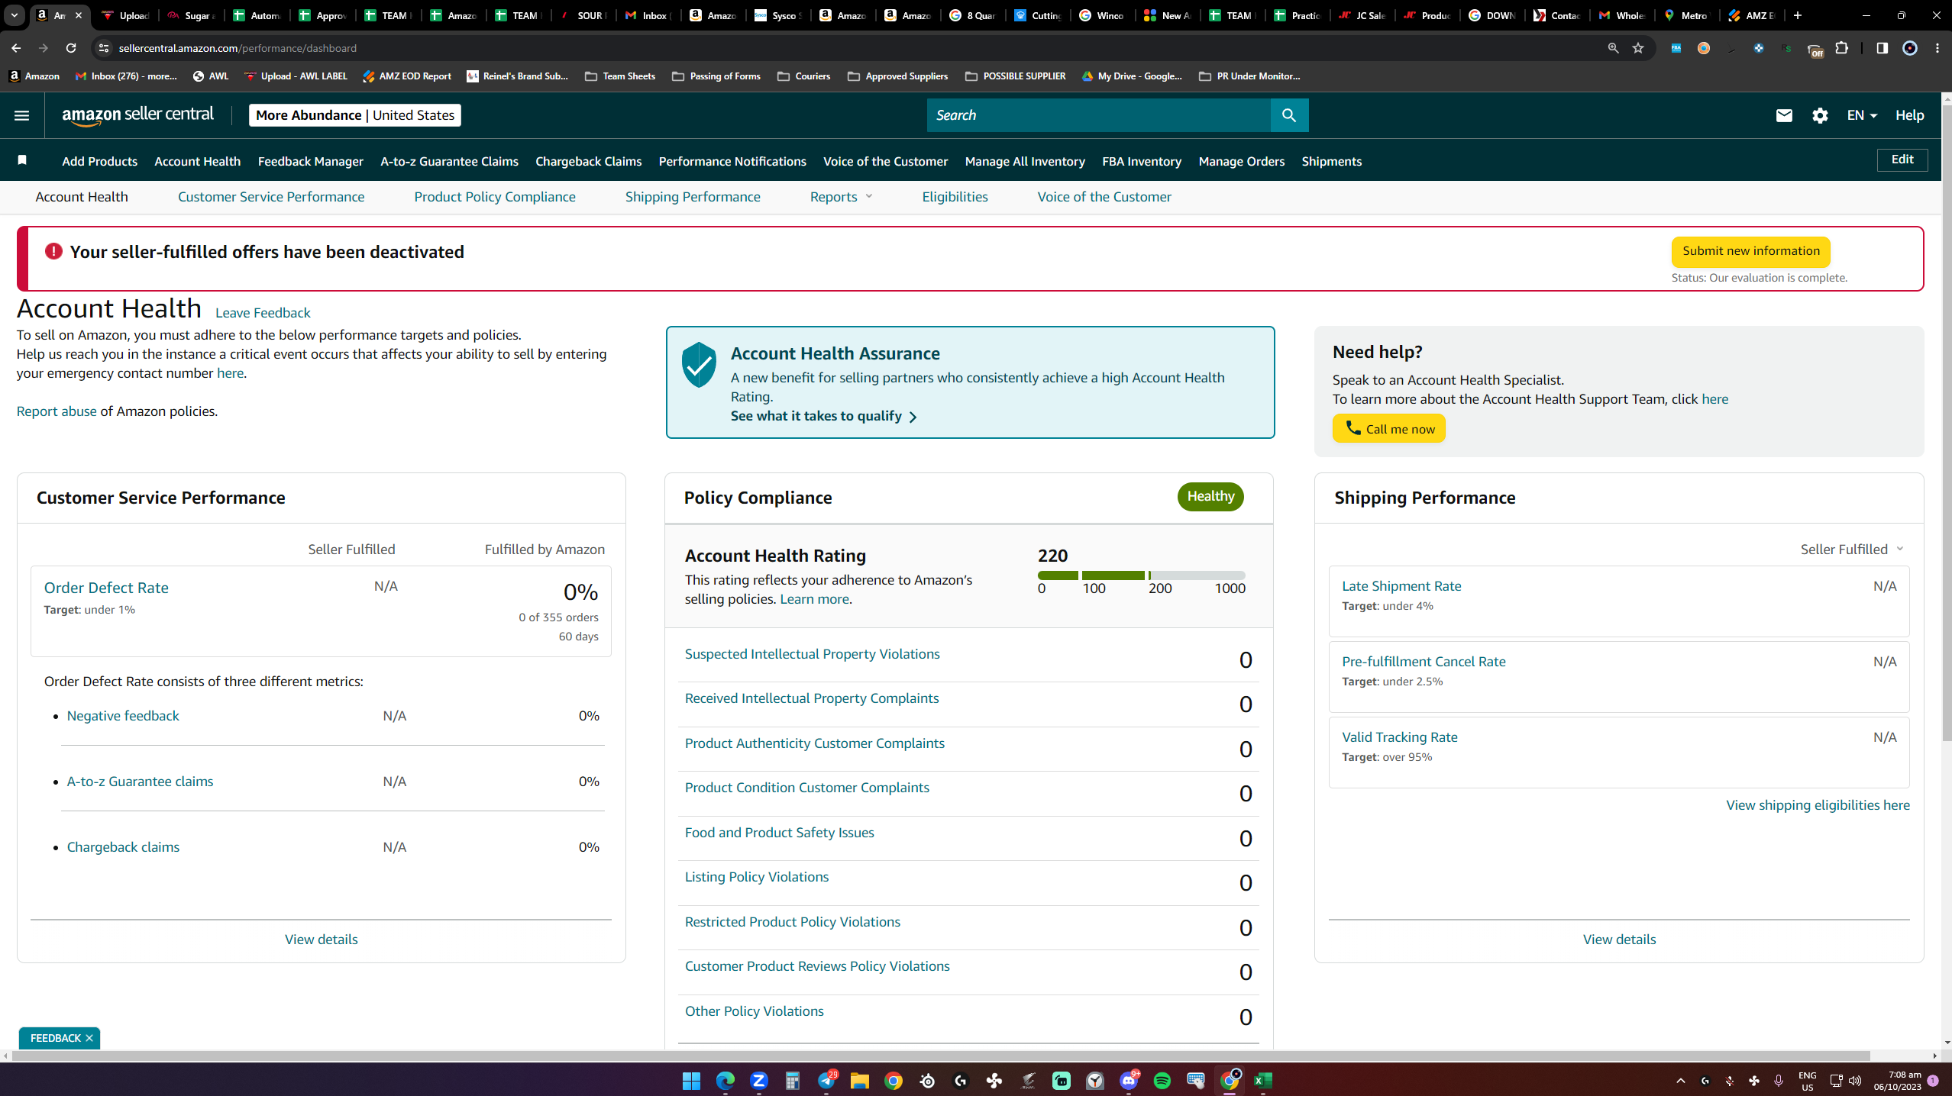Open Telegram from the taskbar

point(826,1081)
